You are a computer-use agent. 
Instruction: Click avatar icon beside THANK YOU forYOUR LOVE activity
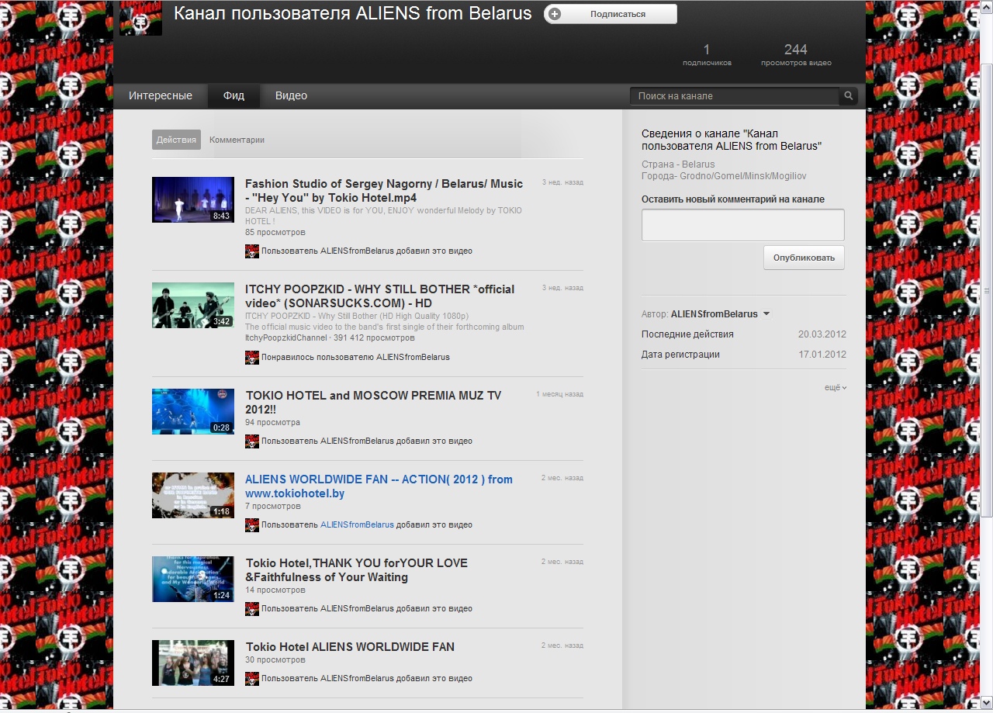[252, 608]
